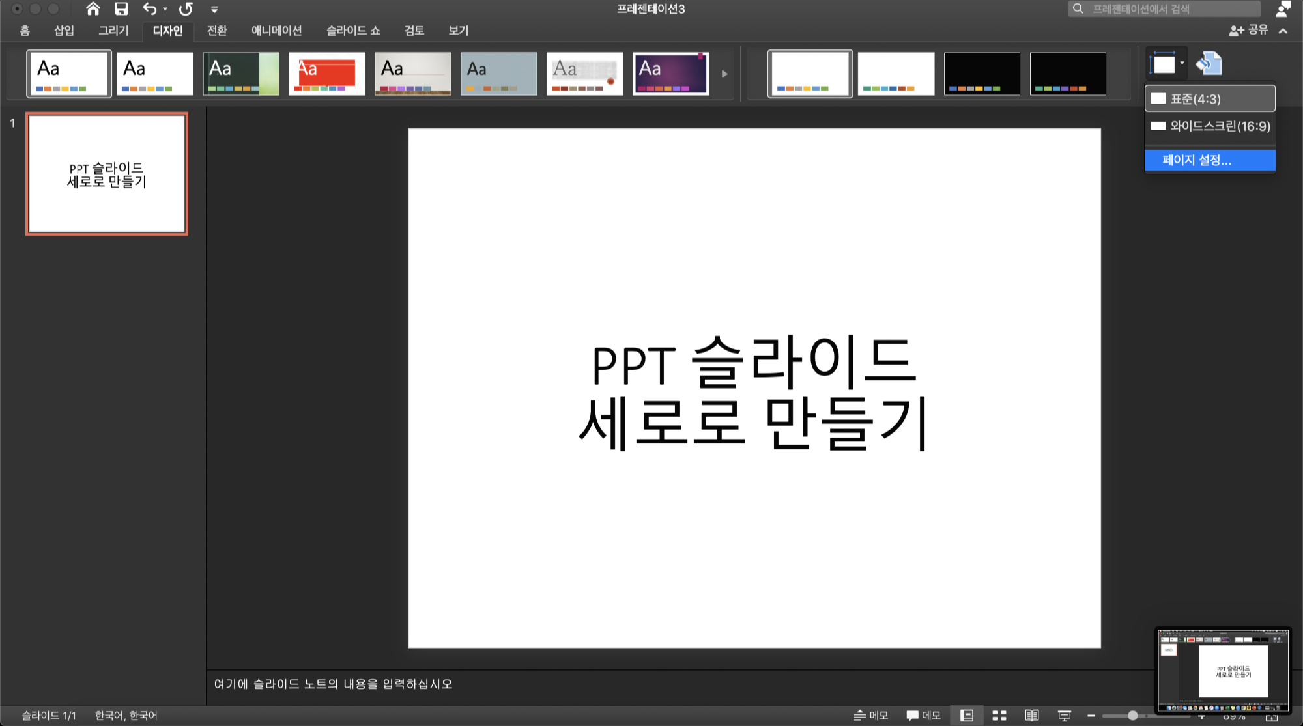Select the second white variant
The image size is (1303, 726).
pyautogui.click(x=896, y=74)
